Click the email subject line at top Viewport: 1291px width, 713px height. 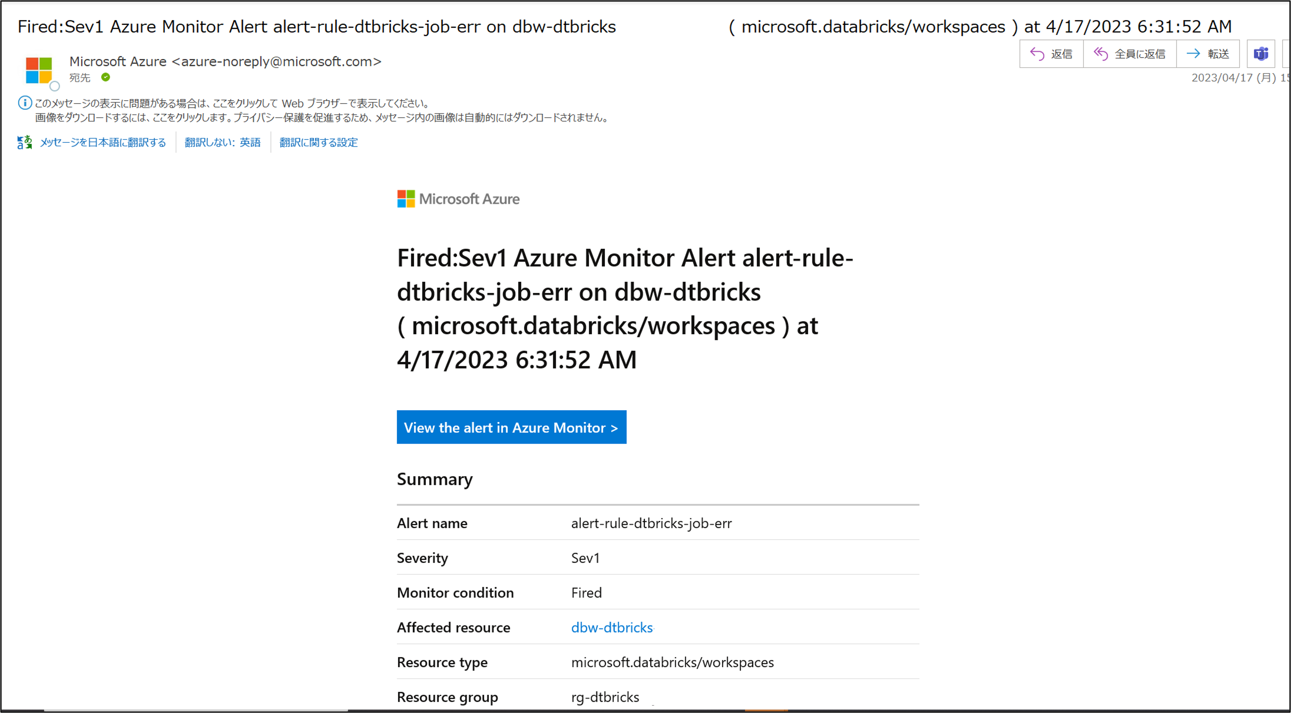(x=317, y=26)
